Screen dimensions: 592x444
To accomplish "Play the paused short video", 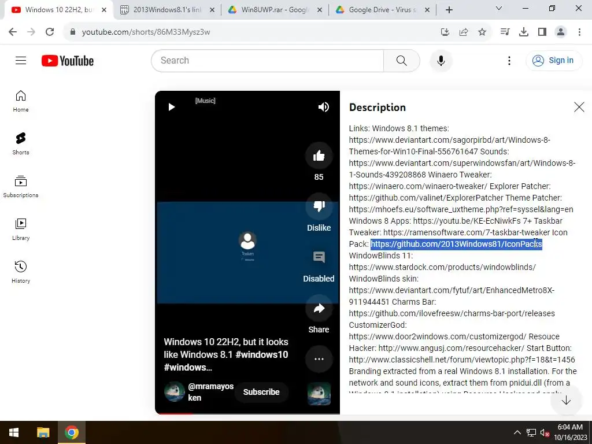I will click(171, 107).
